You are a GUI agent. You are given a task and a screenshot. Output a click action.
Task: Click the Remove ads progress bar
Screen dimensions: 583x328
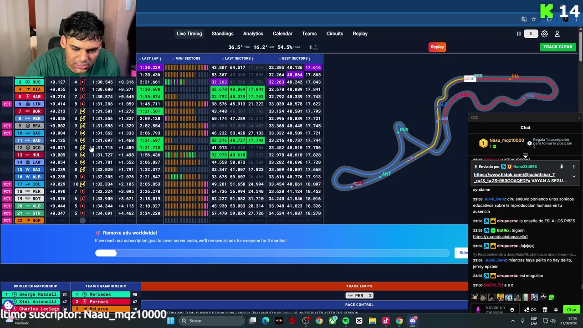coord(272,253)
